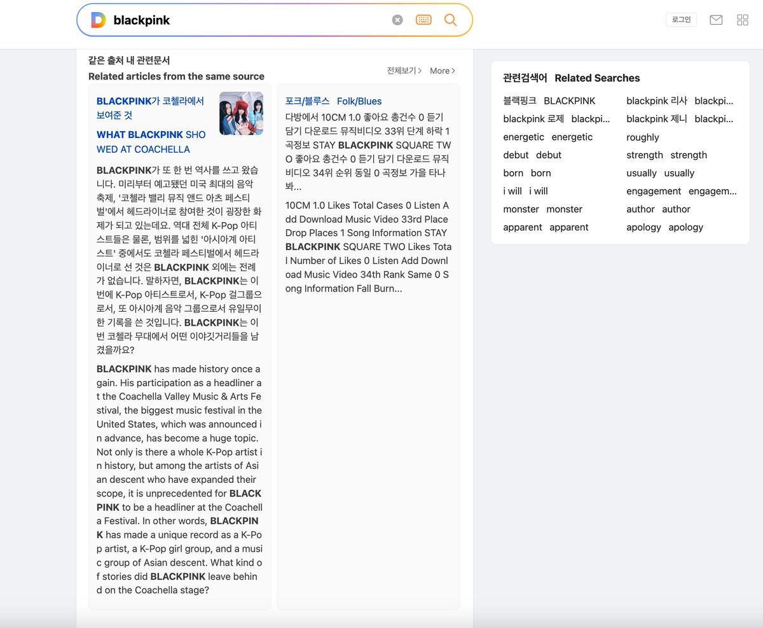763x628 pixels.
Task: Open the 포크/블루스 Folk/Blues article link
Action: 333,101
